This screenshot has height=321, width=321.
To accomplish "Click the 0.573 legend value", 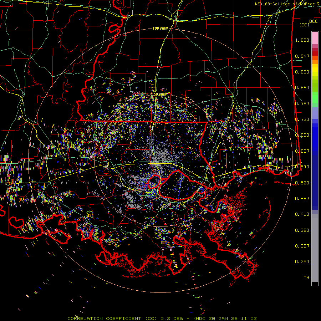I will pos(302,167).
